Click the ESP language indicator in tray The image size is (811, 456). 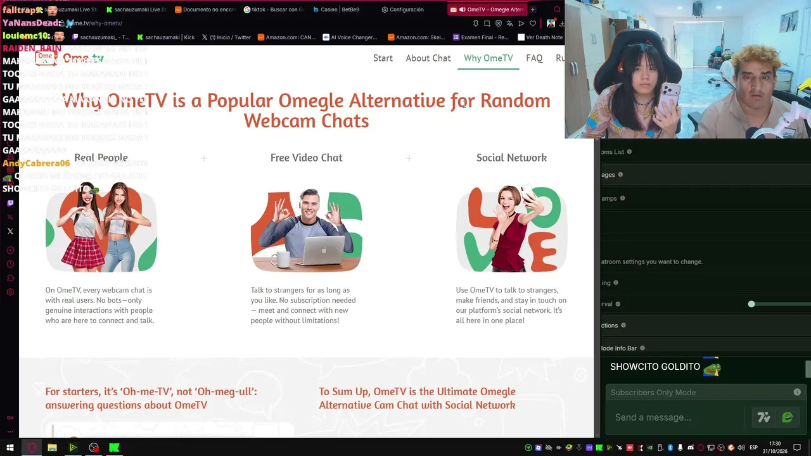[x=754, y=448]
